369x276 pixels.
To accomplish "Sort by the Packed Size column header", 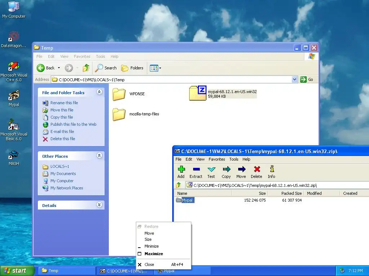I will tap(286, 193).
